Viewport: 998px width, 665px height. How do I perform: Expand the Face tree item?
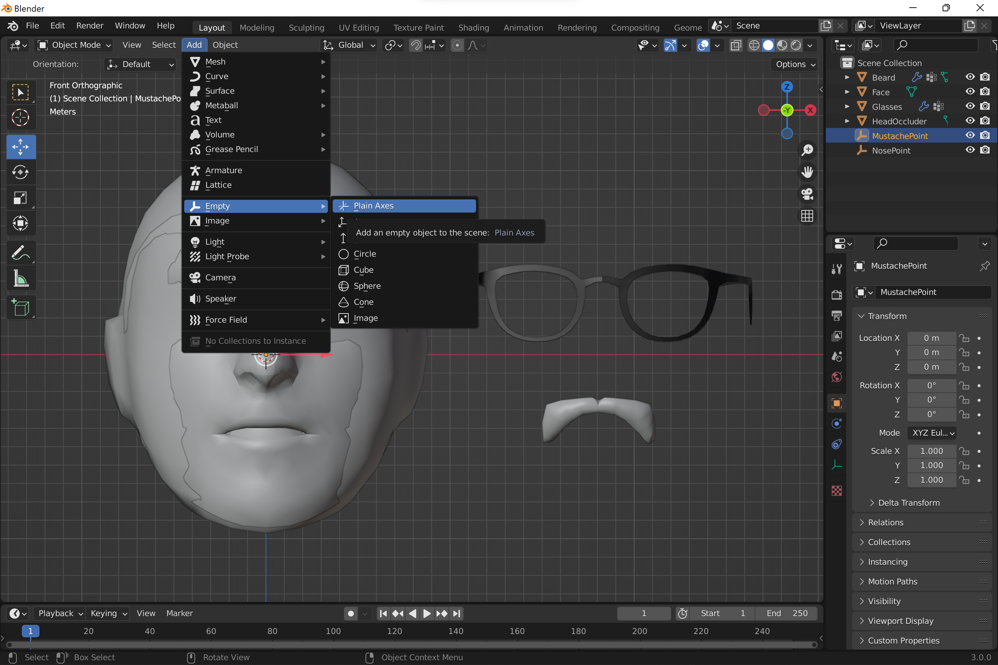[x=847, y=92]
